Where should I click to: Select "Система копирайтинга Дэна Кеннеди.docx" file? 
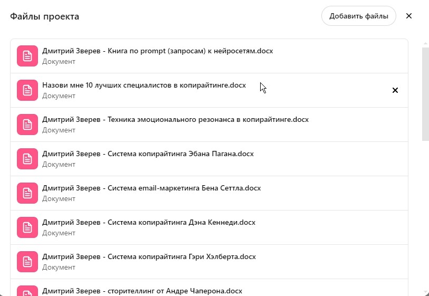coord(149,223)
